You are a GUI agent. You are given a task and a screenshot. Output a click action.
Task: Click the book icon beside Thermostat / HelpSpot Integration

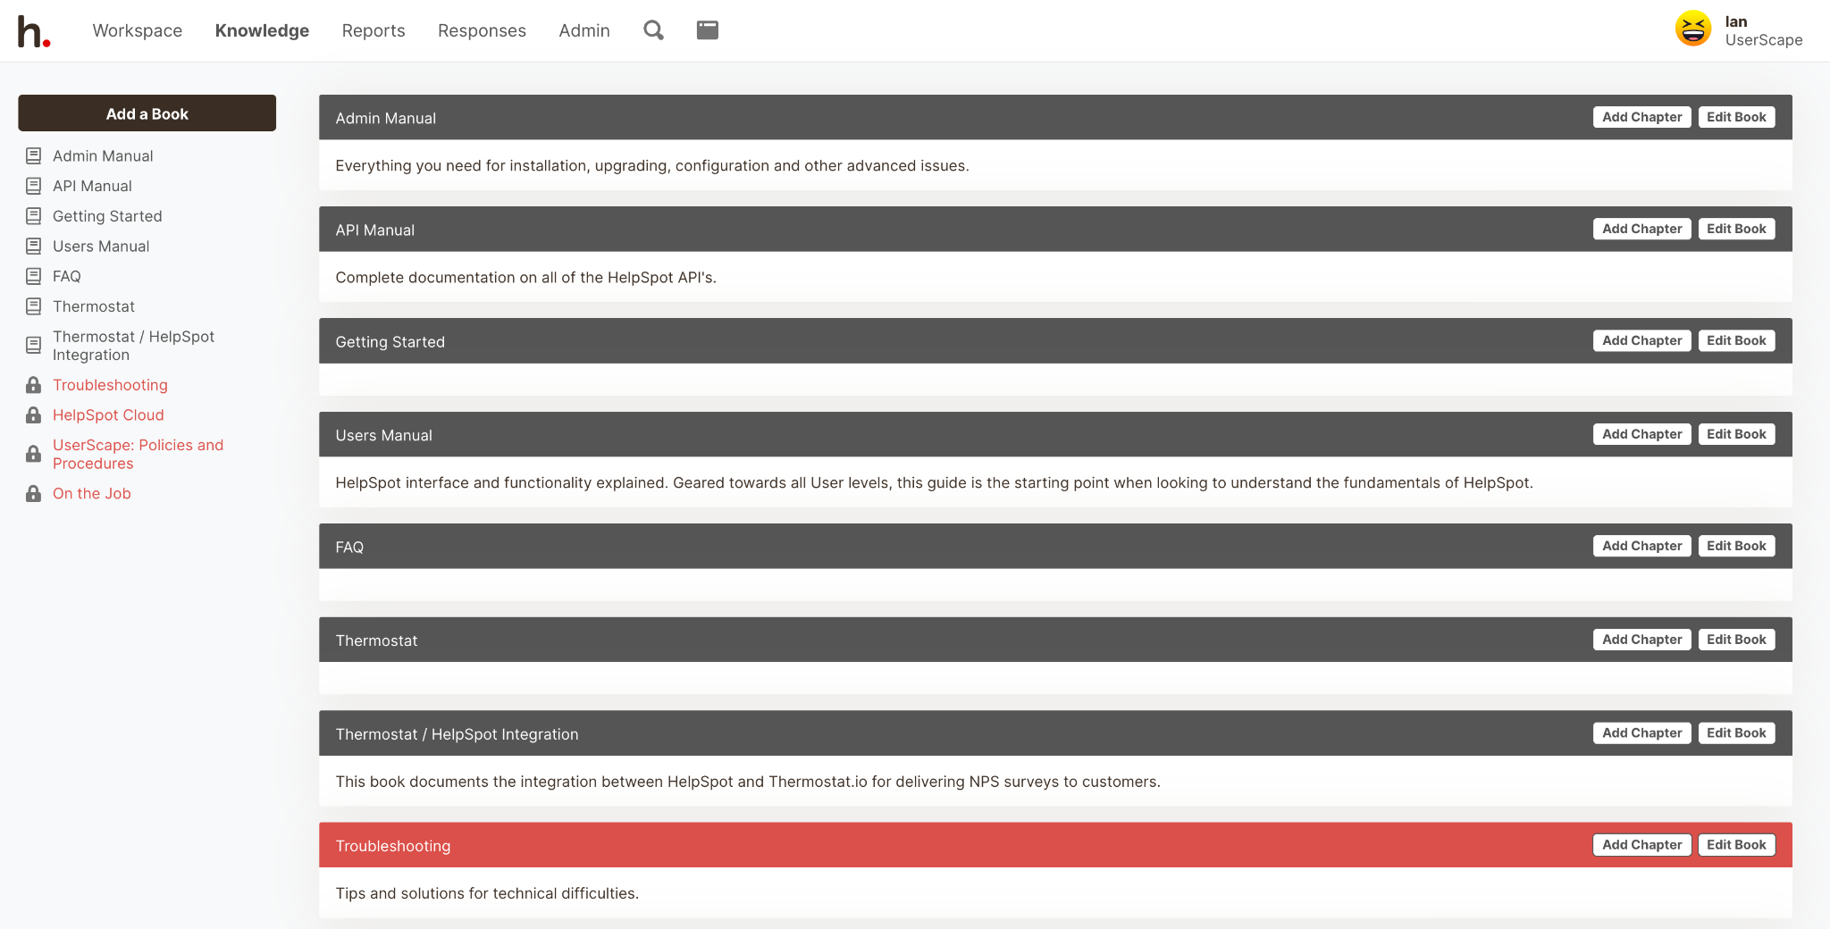coord(33,346)
